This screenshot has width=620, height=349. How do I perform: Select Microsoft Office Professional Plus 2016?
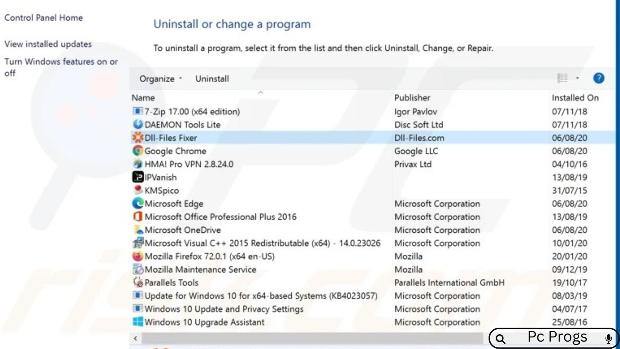(372, 217)
